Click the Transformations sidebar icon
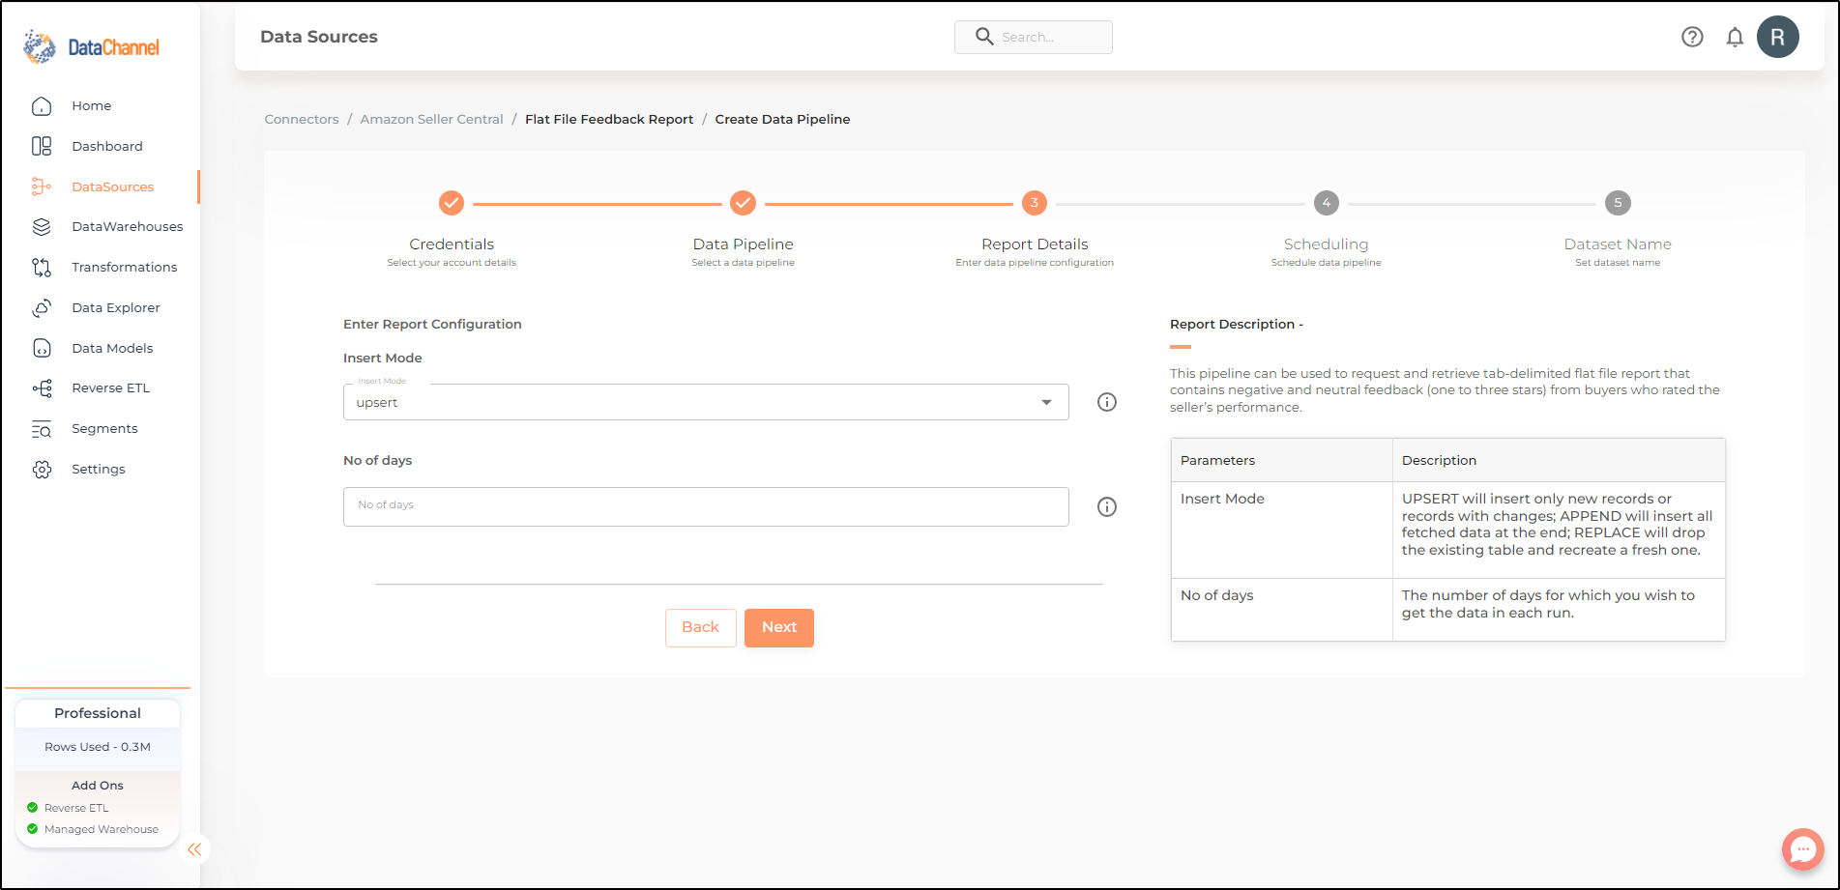 [x=42, y=267]
